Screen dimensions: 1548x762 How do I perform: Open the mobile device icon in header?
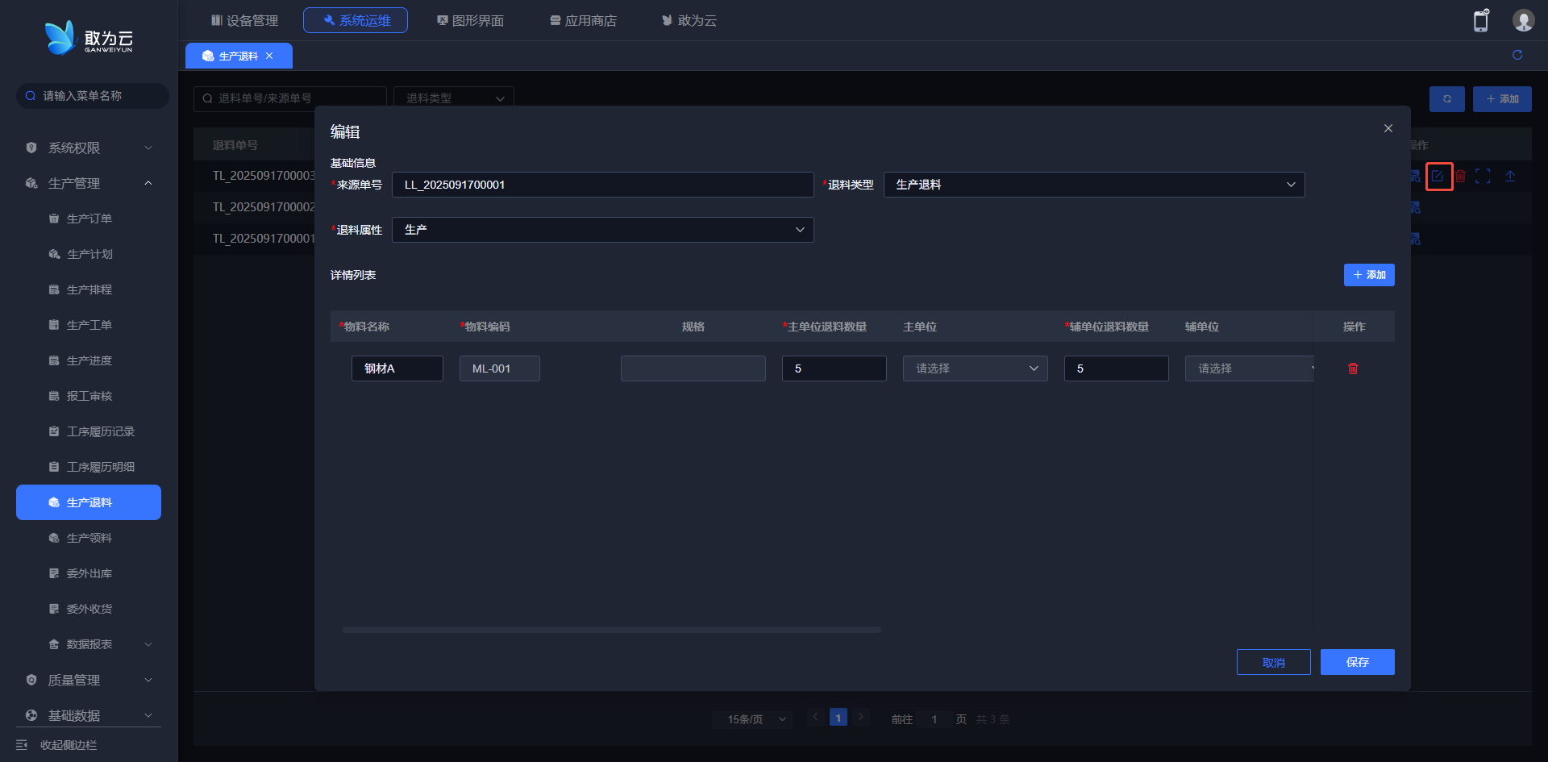[1480, 21]
